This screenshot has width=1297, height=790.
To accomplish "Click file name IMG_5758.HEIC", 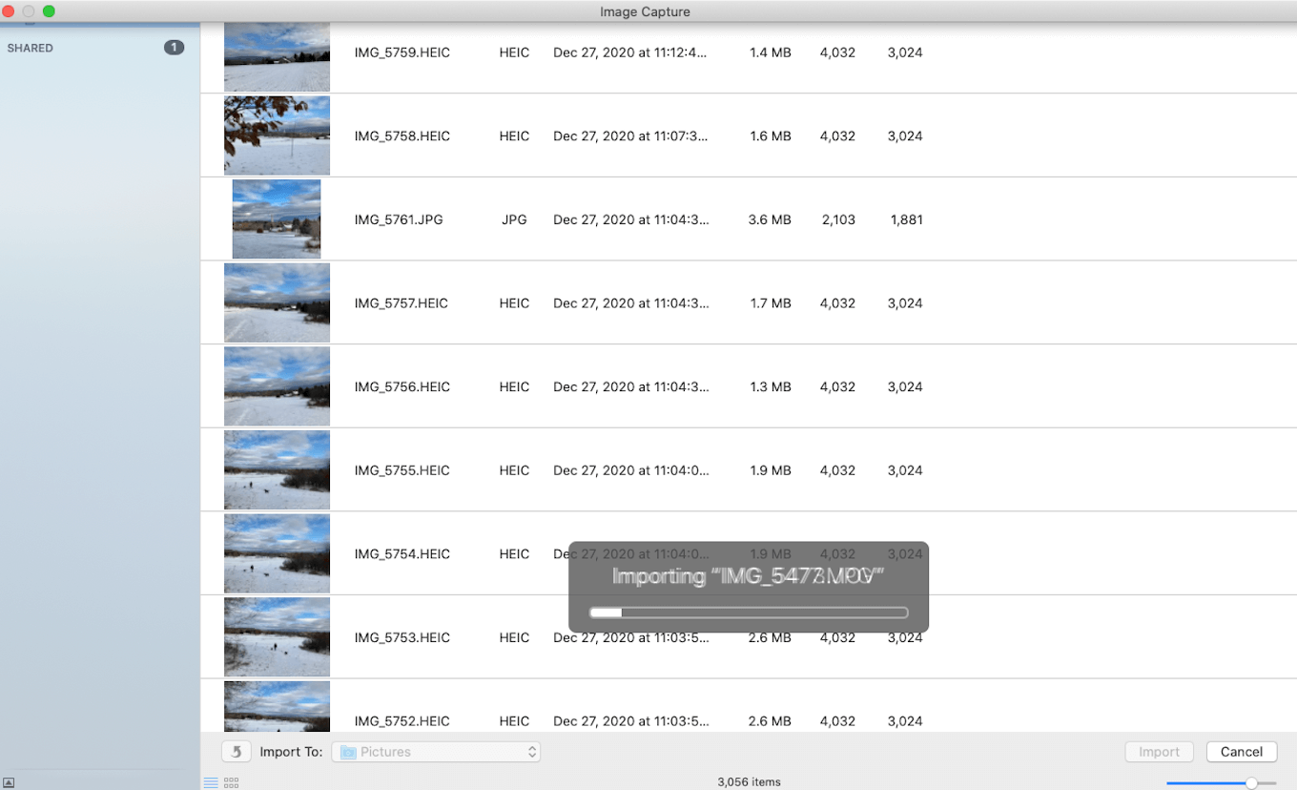I will tap(401, 136).
